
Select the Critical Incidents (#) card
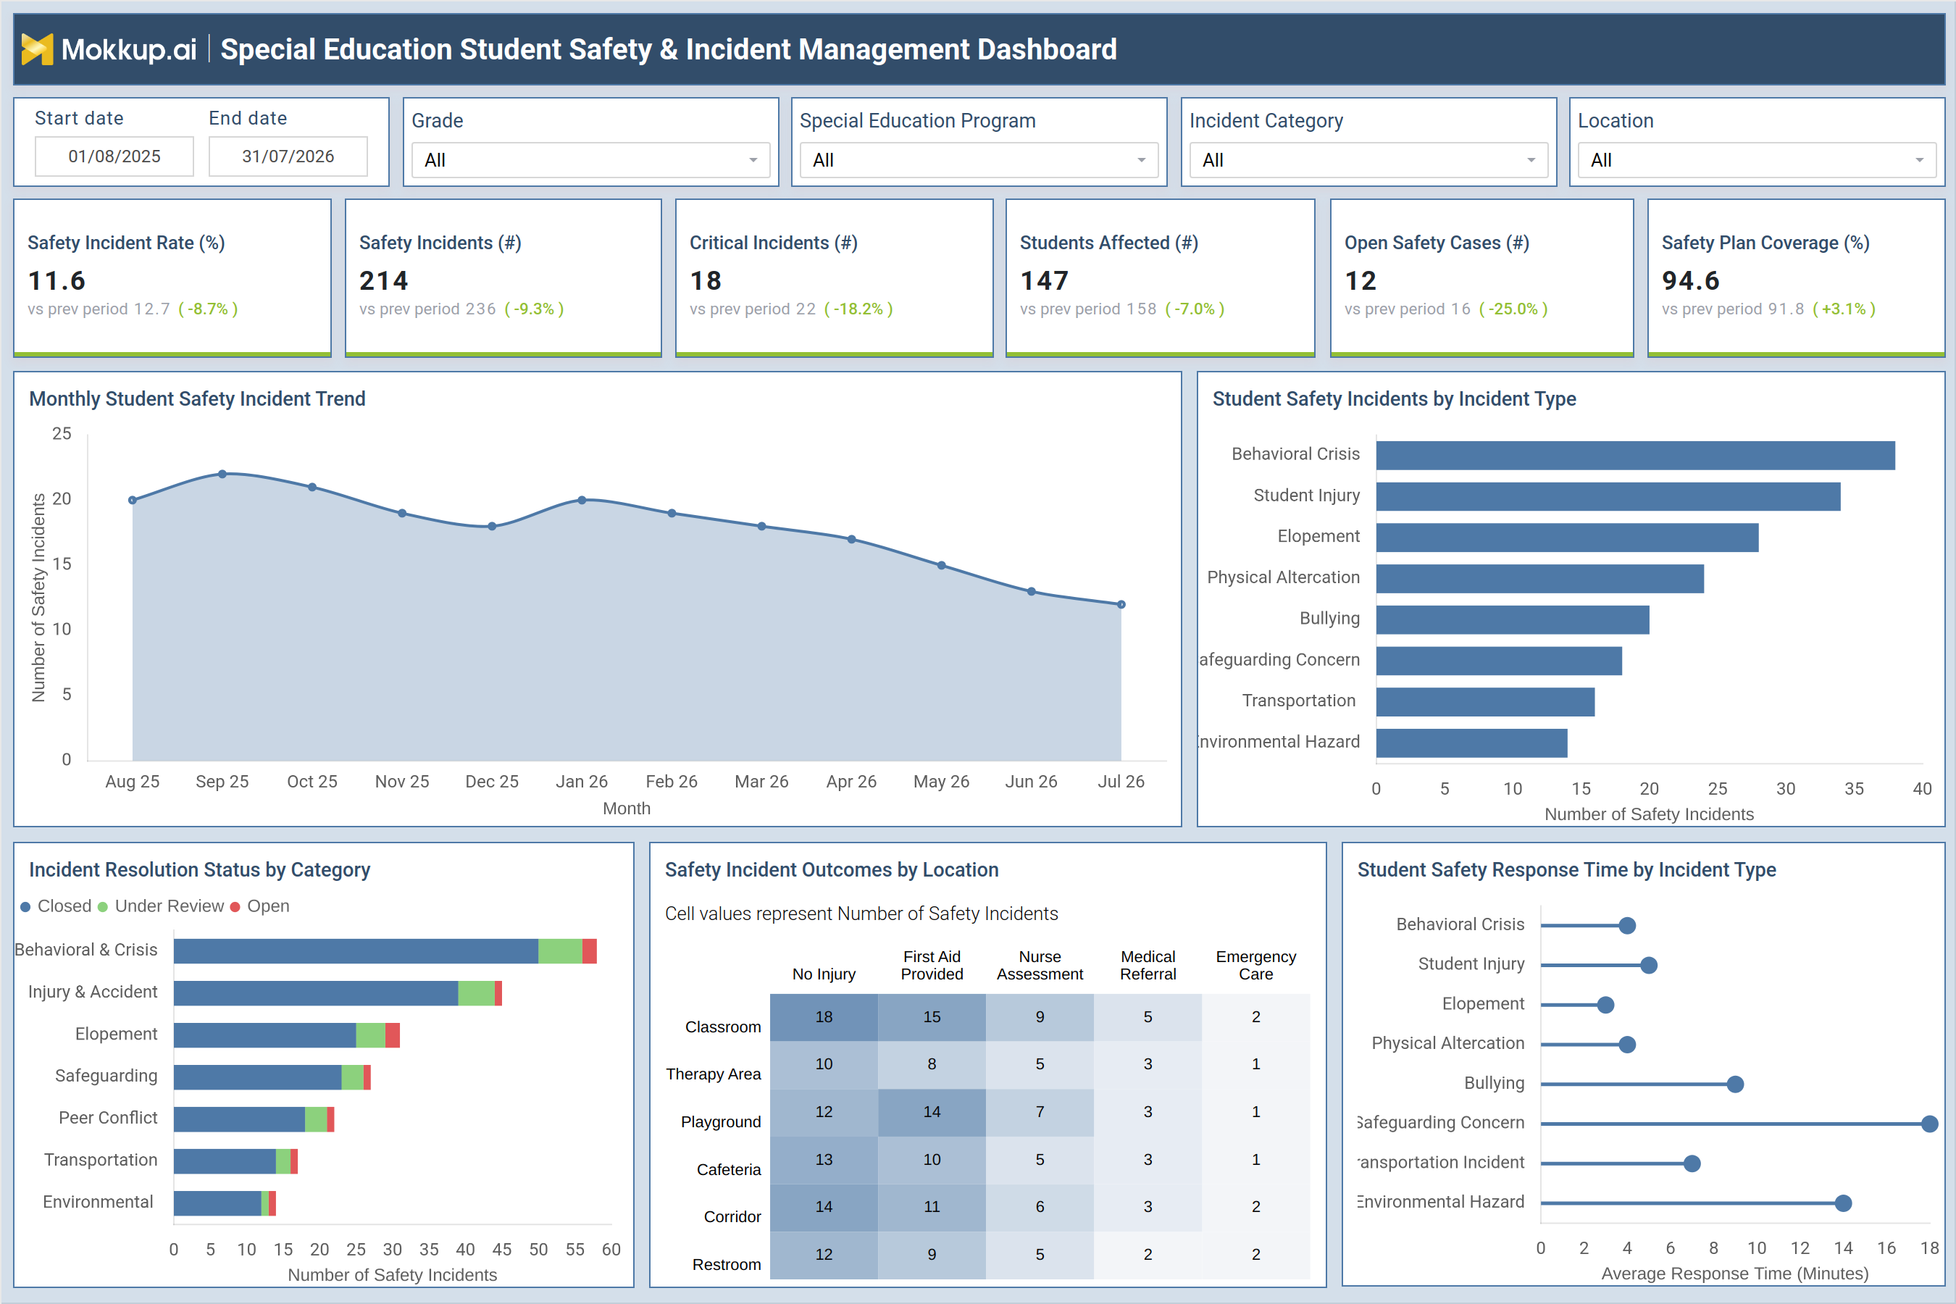point(834,277)
